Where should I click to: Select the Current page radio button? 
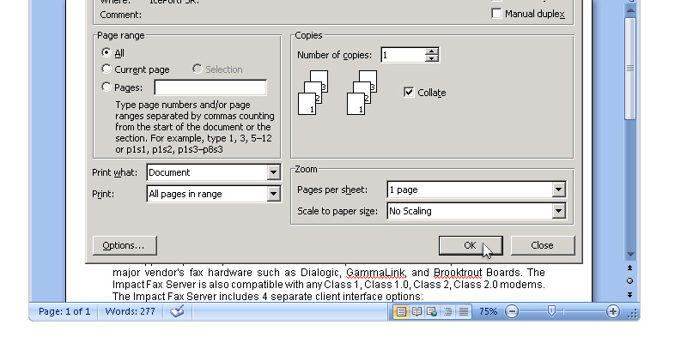pos(106,69)
